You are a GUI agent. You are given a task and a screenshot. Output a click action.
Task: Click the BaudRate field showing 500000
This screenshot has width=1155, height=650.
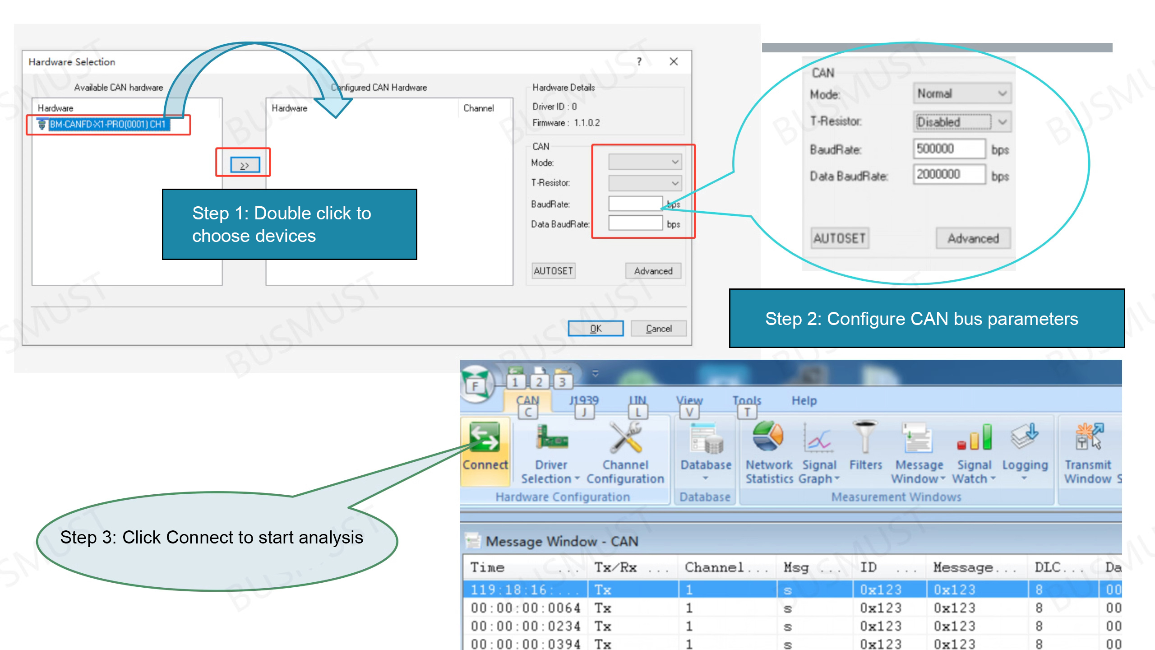[949, 149]
